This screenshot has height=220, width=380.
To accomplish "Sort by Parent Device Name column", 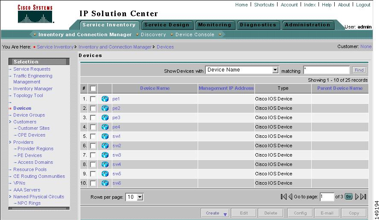I will 340,89.
